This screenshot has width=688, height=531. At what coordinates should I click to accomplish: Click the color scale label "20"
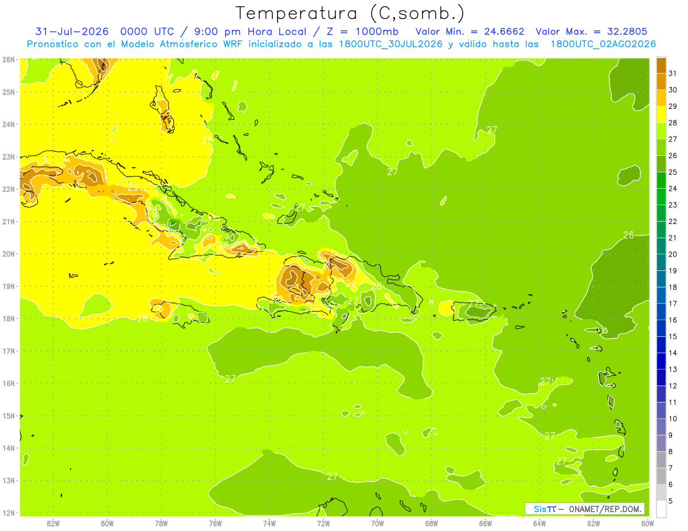tap(673, 254)
